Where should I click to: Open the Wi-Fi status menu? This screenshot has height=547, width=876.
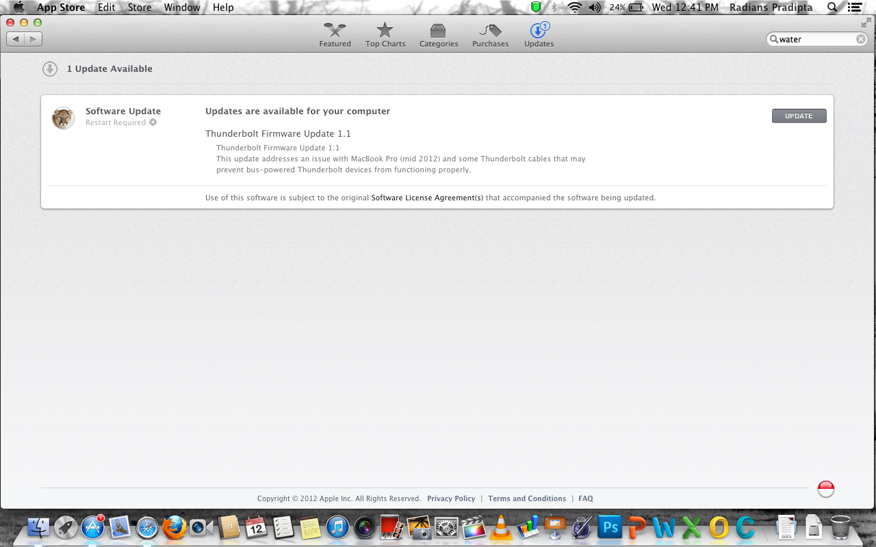click(574, 8)
